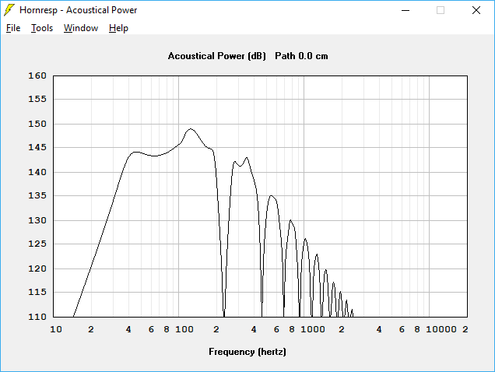Open the Window menu
The height and width of the screenshot is (372, 495).
[x=81, y=28]
